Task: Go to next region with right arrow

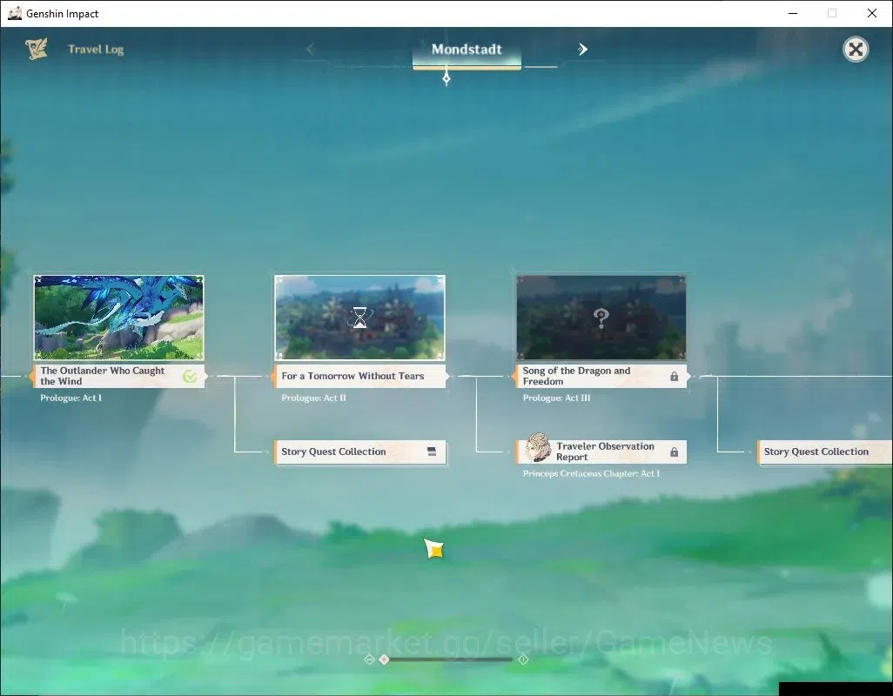Action: [582, 50]
